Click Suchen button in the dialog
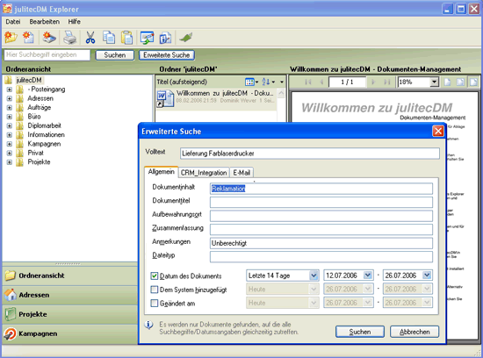Screen dimensions: 483x358 (360, 332)
